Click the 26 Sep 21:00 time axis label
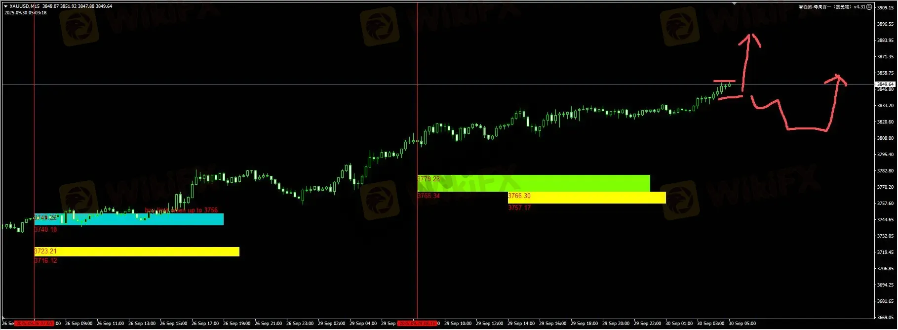This screenshot has height=330, width=898. coord(268,324)
